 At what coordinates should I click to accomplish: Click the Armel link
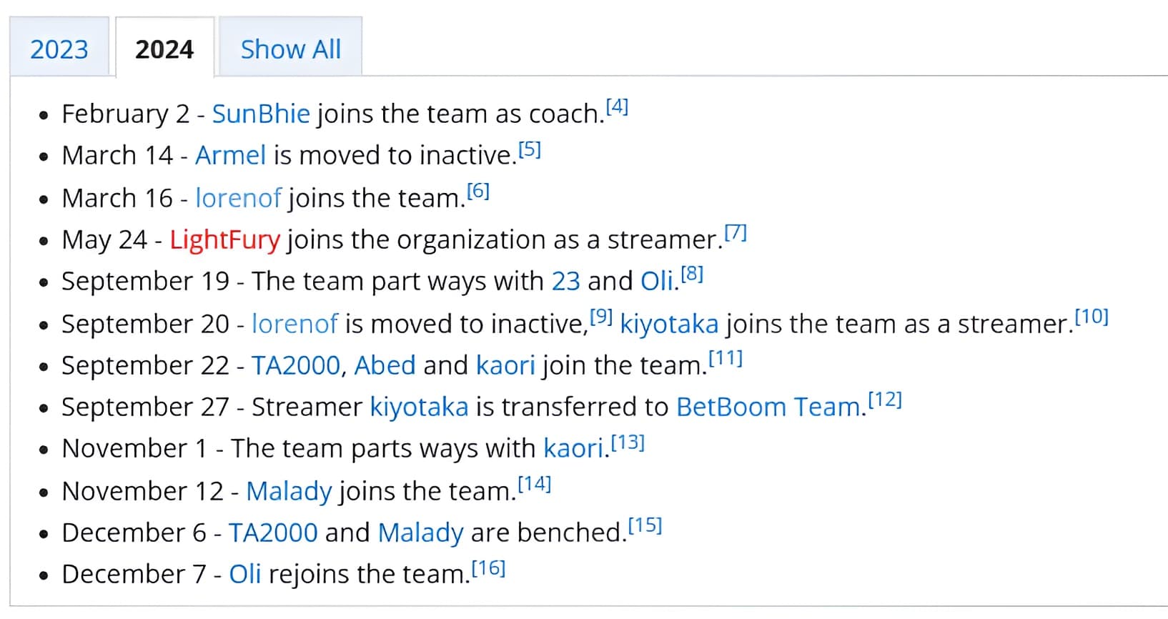click(230, 155)
